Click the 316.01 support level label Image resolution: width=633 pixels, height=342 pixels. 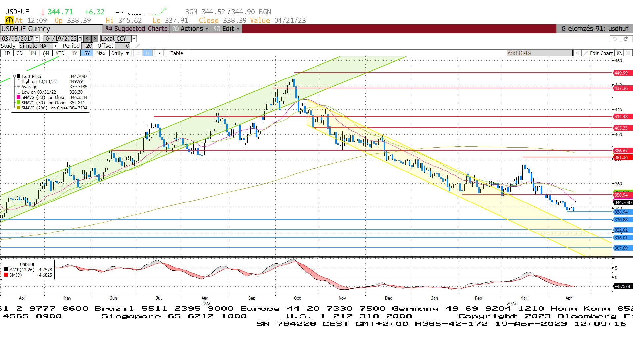click(x=622, y=238)
